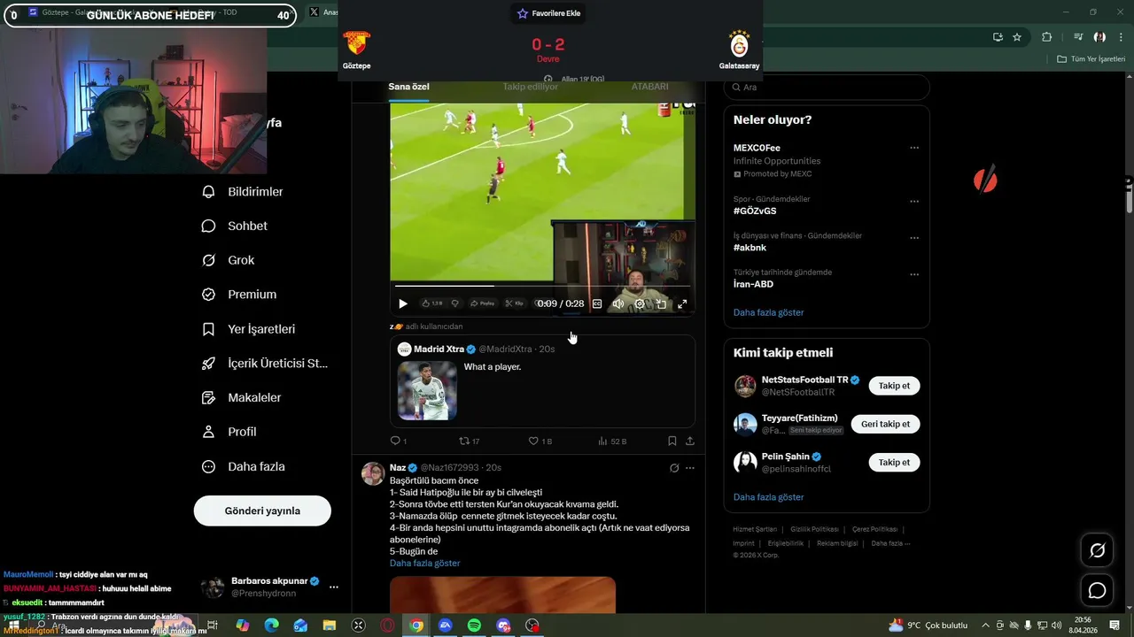The image size is (1134, 637).
Task: Click the Paylaş share button in video player
Action: [x=483, y=303]
